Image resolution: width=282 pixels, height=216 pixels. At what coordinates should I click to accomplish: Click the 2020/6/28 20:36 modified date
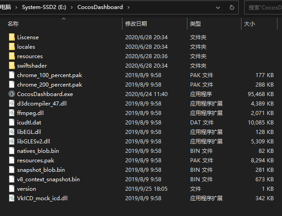(x=146, y=56)
